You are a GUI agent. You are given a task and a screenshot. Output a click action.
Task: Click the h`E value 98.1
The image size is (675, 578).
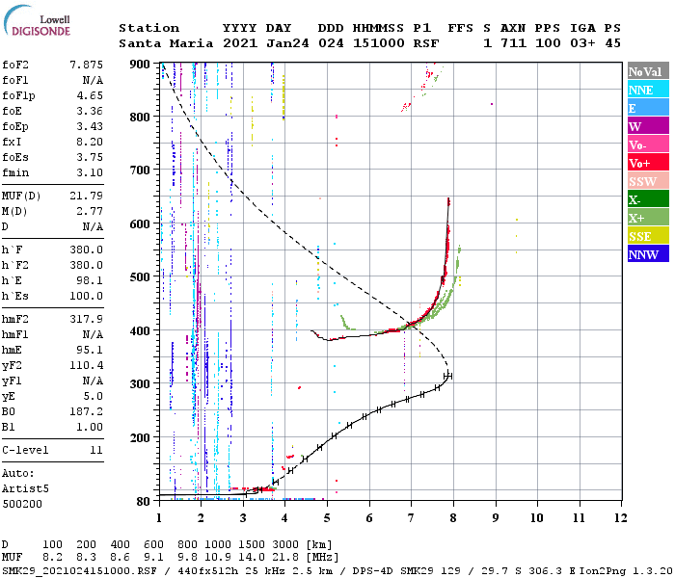coord(90,280)
